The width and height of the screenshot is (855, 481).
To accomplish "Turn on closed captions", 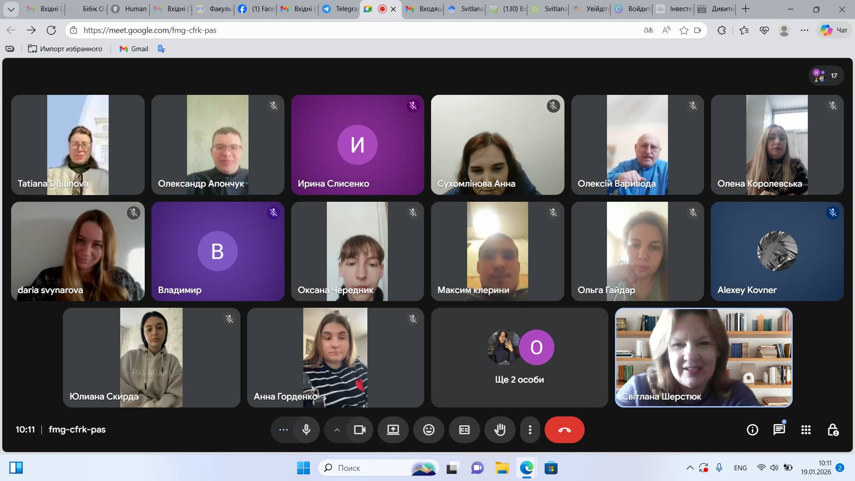I will (464, 430).
